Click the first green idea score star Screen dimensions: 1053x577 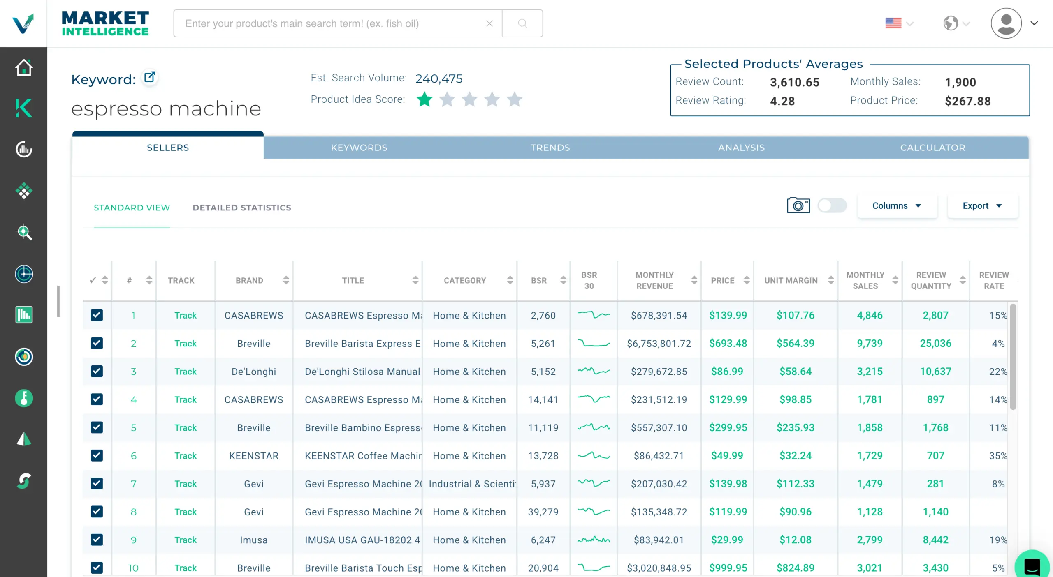[x=424, y=99]
